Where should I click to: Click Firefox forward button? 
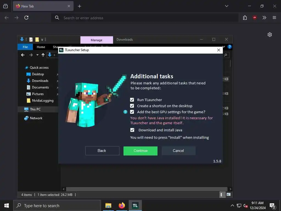point(16,18)
